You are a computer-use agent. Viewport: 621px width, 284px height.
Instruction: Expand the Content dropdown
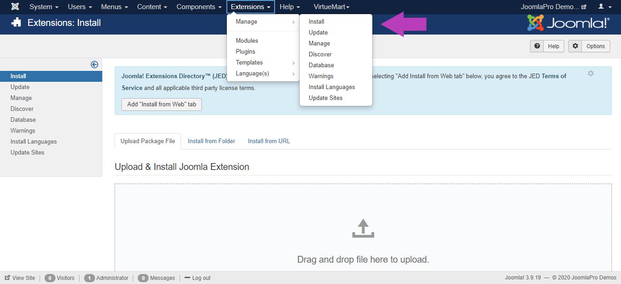pyautogui.click(x=152, y=7)
